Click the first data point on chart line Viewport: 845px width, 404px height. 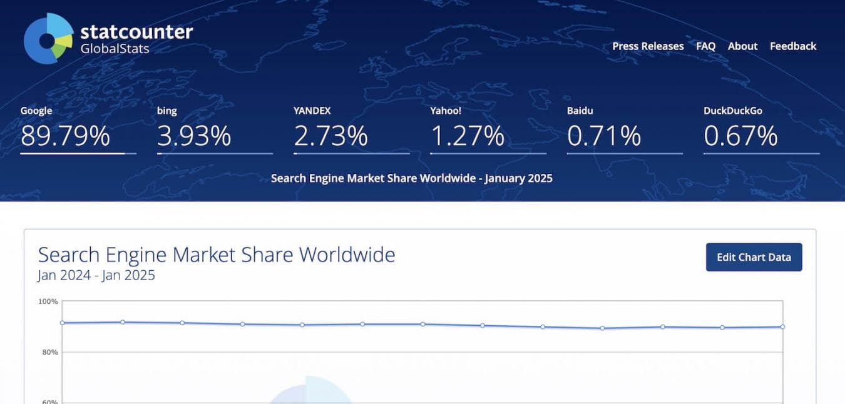(63, 323)
